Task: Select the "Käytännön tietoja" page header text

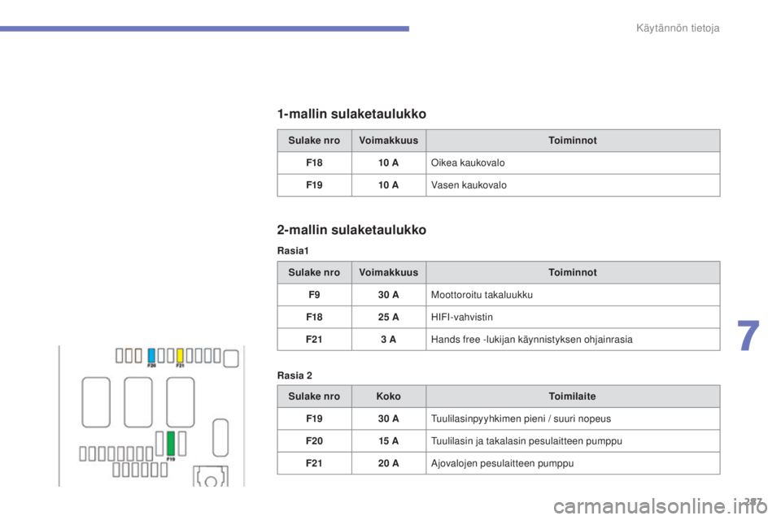Action: [678, 28]
